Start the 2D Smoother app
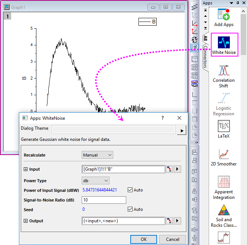The width and height of the screenshot is (248, 245). click(x=223, y=154)
